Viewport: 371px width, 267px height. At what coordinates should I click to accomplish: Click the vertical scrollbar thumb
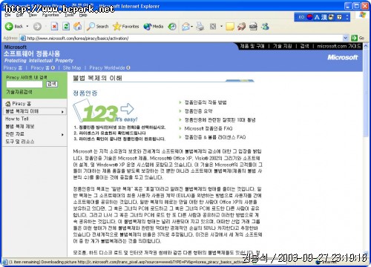pyautogui.click(x=366, y=93)
